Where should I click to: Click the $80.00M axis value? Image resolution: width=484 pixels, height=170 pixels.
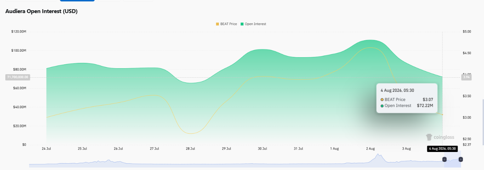[20, 69]
